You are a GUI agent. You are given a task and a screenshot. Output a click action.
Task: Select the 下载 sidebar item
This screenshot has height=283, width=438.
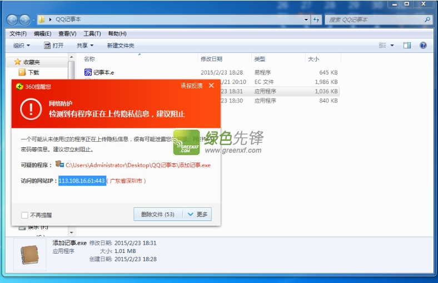pos(33,73)
